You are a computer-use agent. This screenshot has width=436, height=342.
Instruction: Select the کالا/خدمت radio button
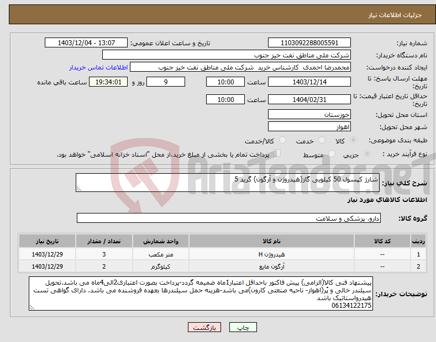(x=282, y=140)
